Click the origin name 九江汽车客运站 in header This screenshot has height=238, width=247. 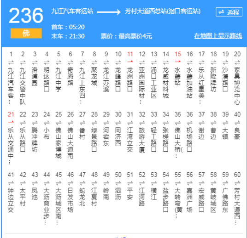pyautogui.click(x=72, y=11)
